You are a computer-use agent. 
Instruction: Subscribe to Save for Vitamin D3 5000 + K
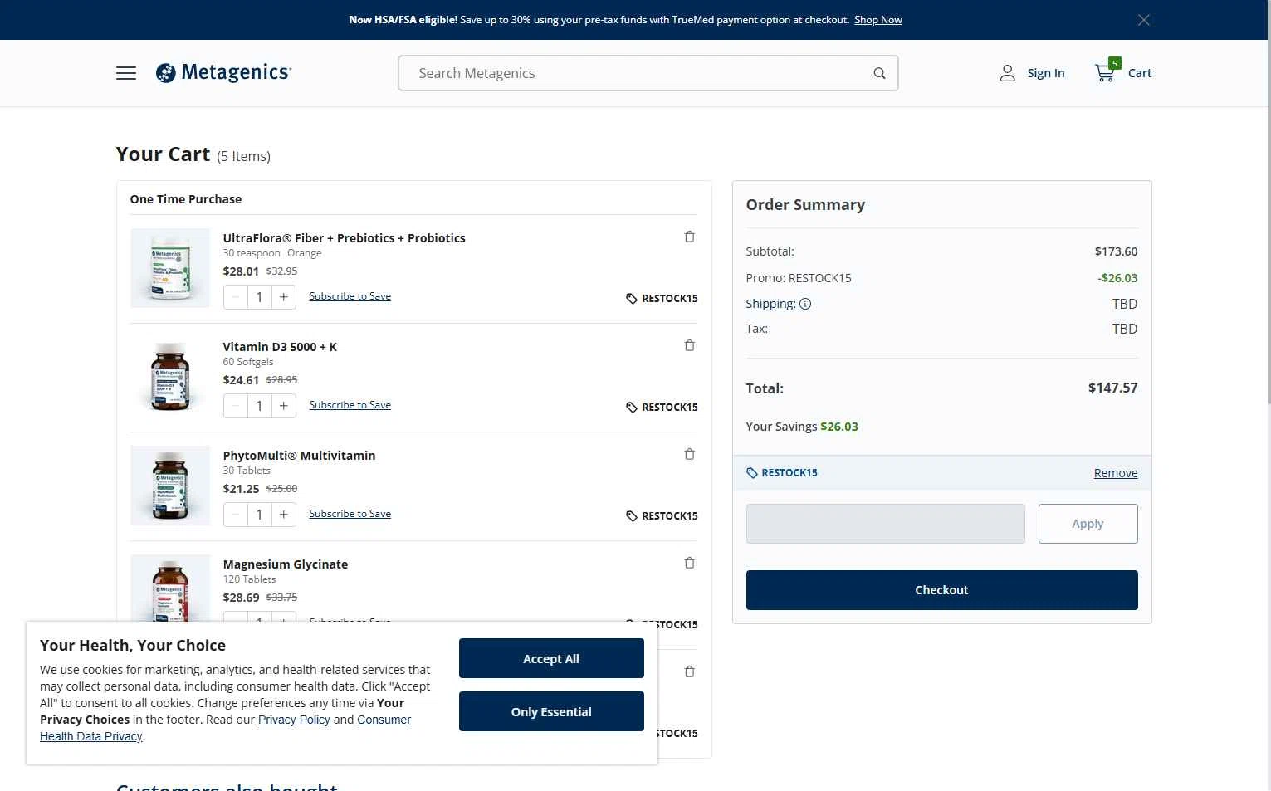[350, 405]
